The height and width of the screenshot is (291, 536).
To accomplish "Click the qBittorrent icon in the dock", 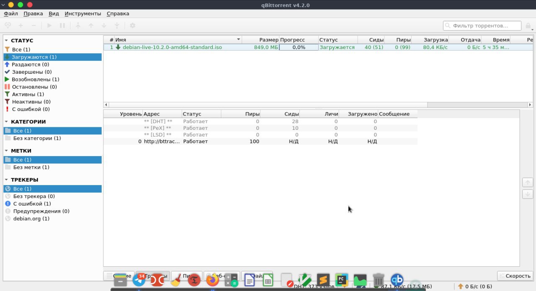I will (397, 280).
